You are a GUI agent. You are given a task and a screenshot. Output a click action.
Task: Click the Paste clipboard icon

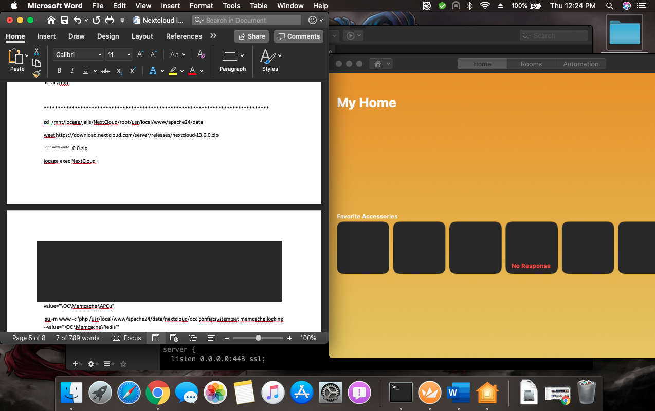pos(16,56)
